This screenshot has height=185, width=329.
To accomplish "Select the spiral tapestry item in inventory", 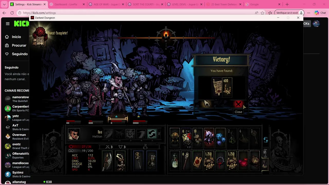I will pyautogui.click(x=254, y=161).
